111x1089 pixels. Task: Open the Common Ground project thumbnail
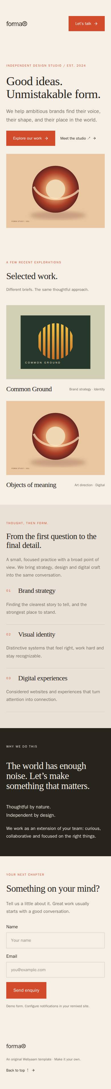[x=55, y=342]
